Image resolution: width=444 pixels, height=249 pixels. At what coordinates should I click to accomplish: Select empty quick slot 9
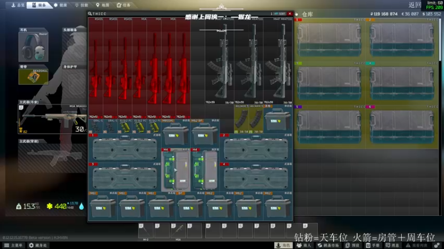[294, 230]
